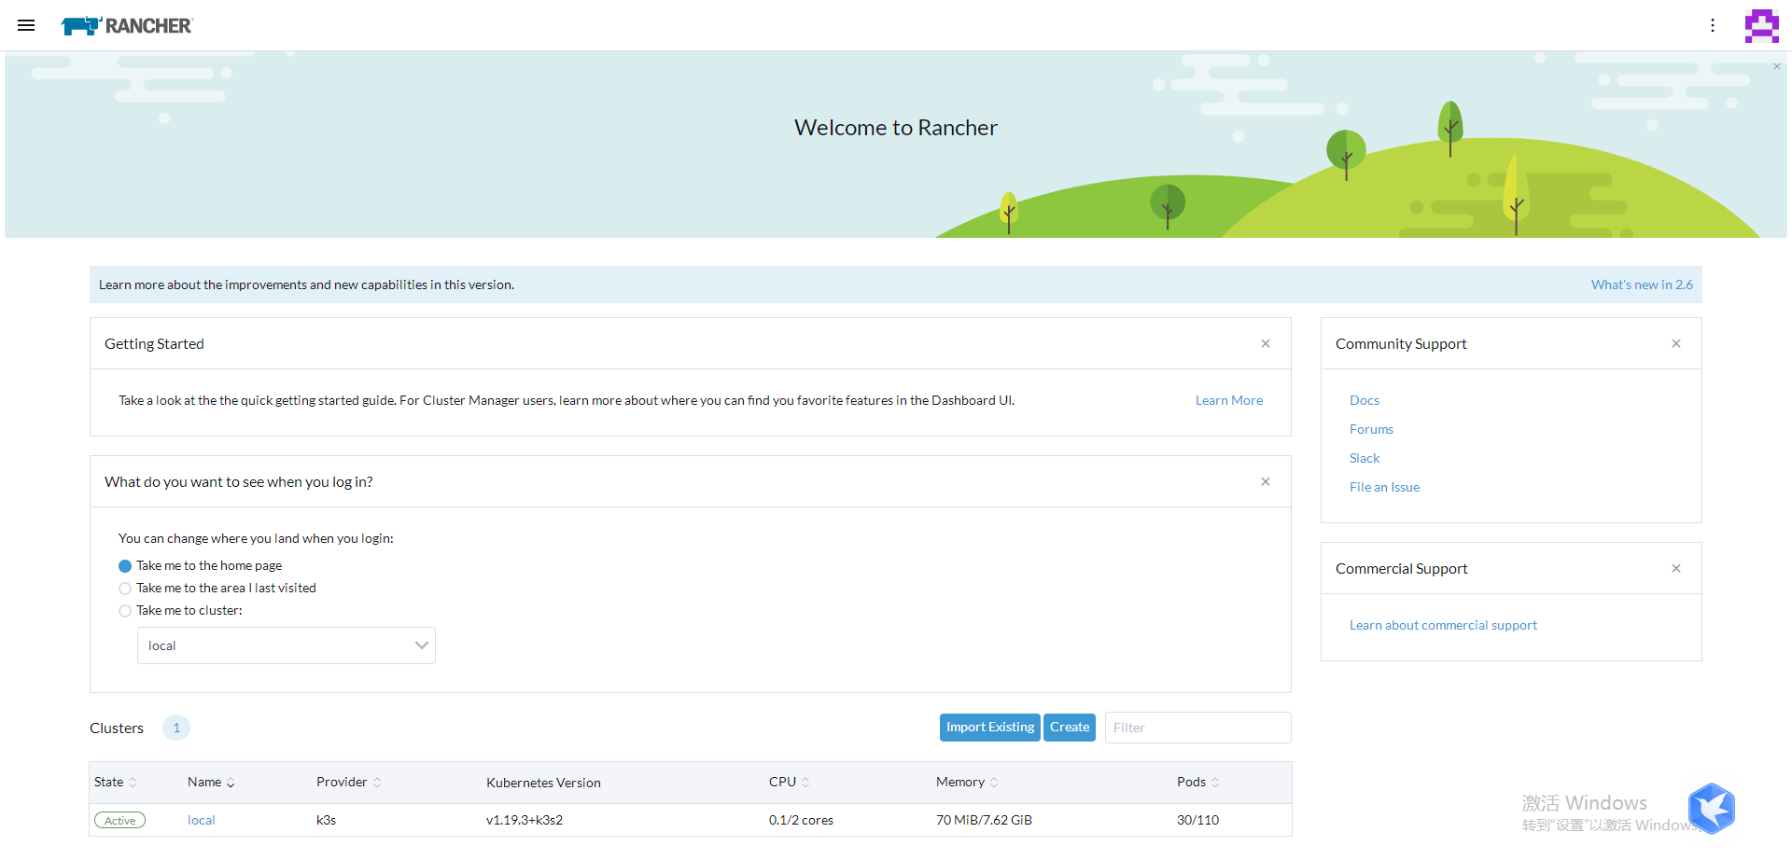Screen dimensions: 1792x860
Task: Click the Create cluster button
Action: pos(1070,727)
